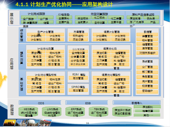Viewport: 170px width, 127px height.
Task: Click the 价格走势 group heading
Action: 64,15
